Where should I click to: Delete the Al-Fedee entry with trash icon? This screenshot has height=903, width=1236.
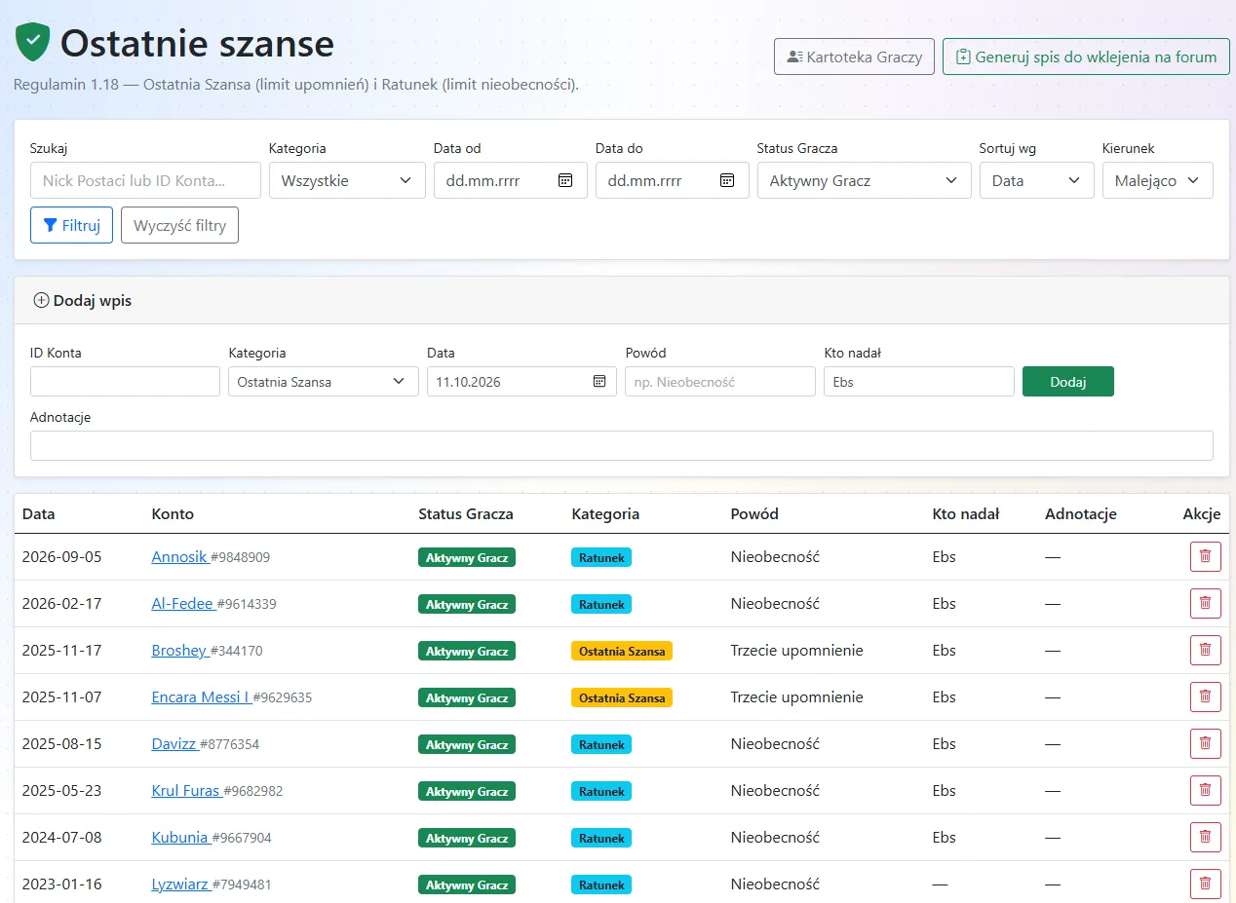[1205, 603]
